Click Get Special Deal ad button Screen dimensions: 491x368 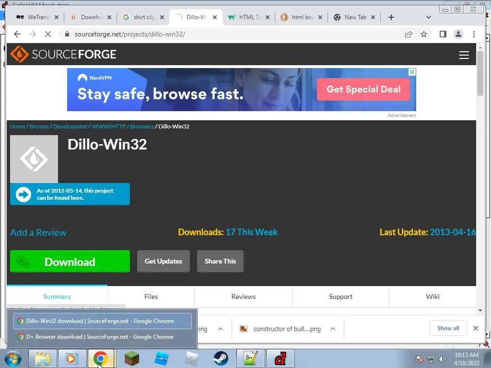(x=363, y=89)
